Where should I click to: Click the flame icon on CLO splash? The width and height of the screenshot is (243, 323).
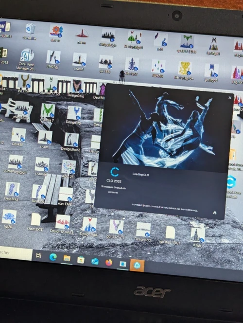pos(215,213)
